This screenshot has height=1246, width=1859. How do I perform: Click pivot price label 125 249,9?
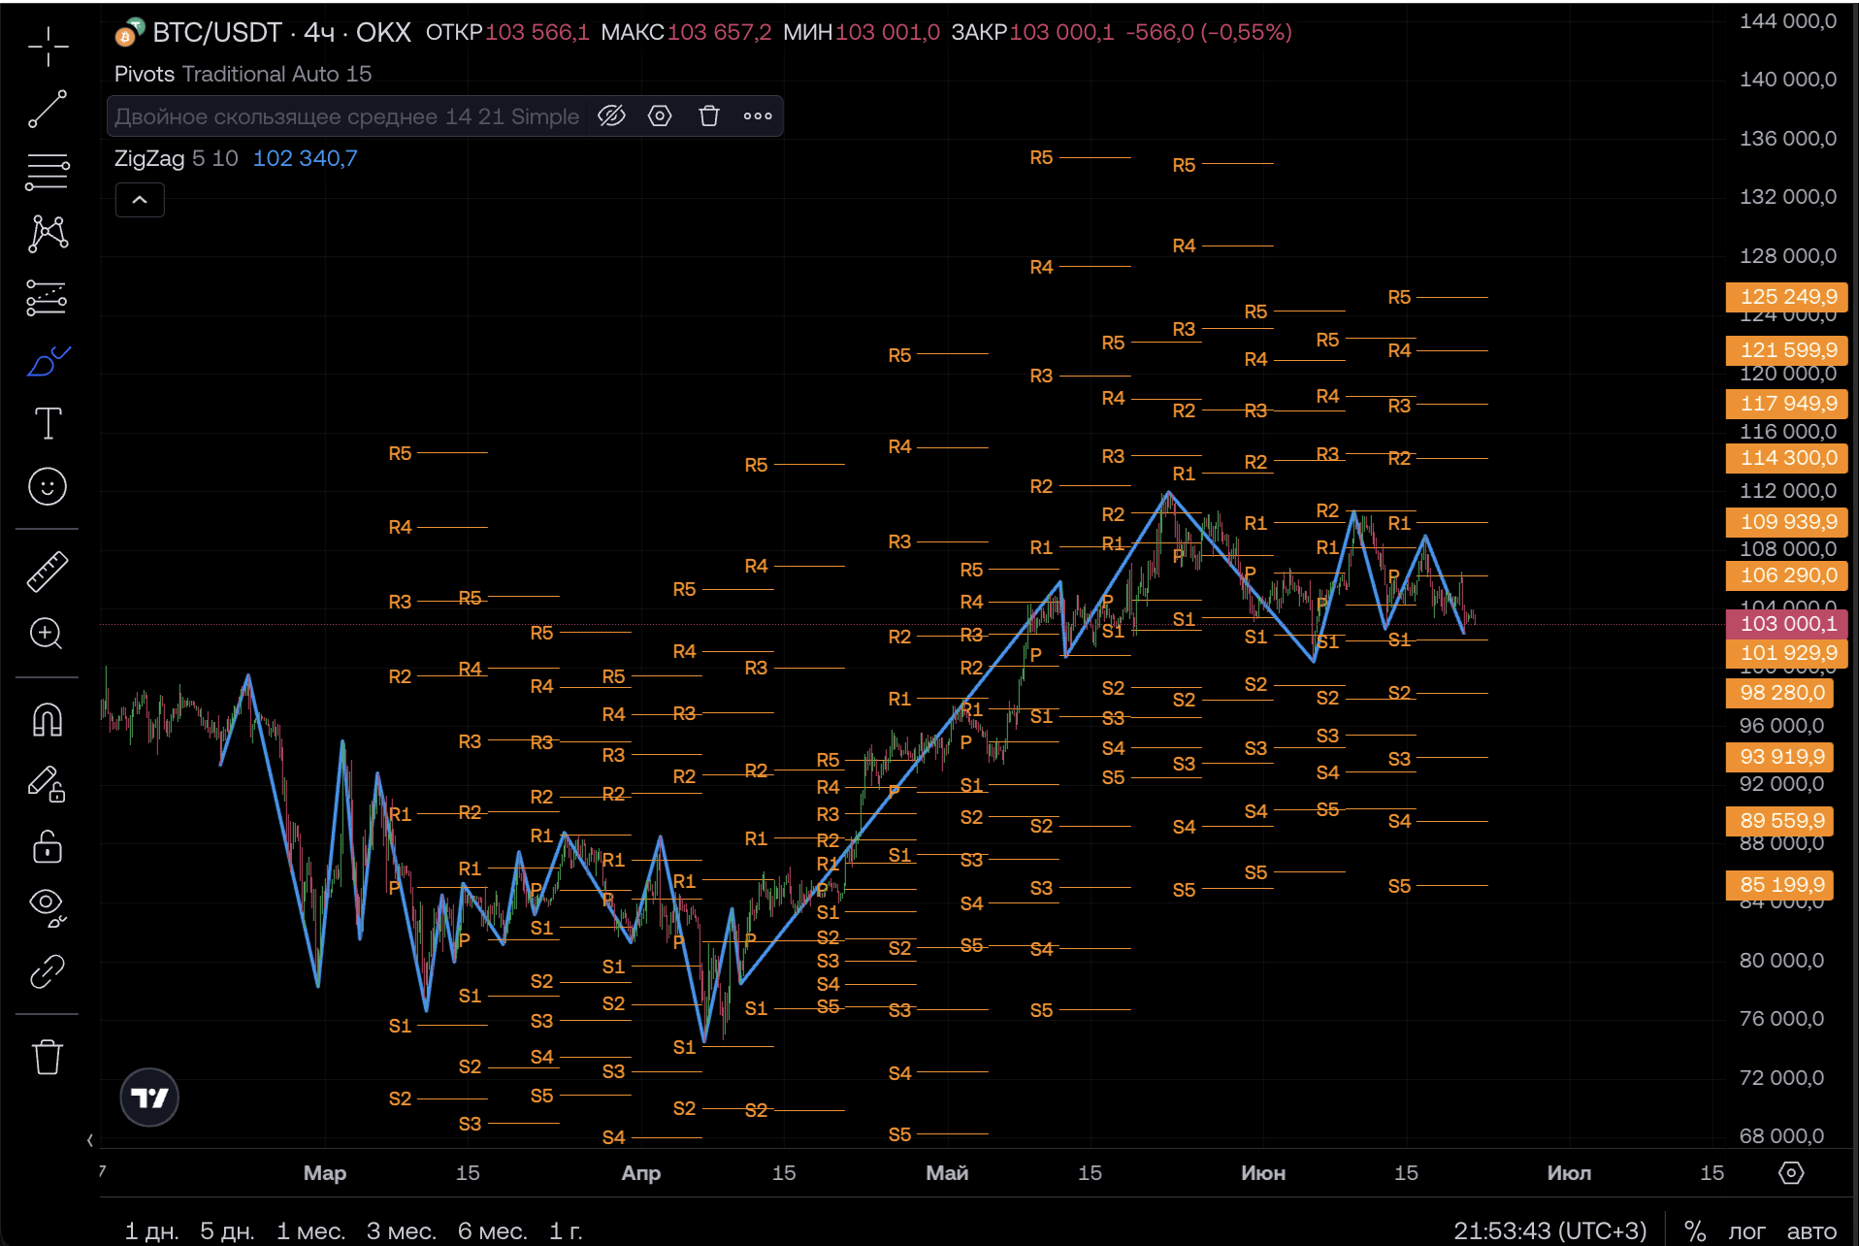1787,296
